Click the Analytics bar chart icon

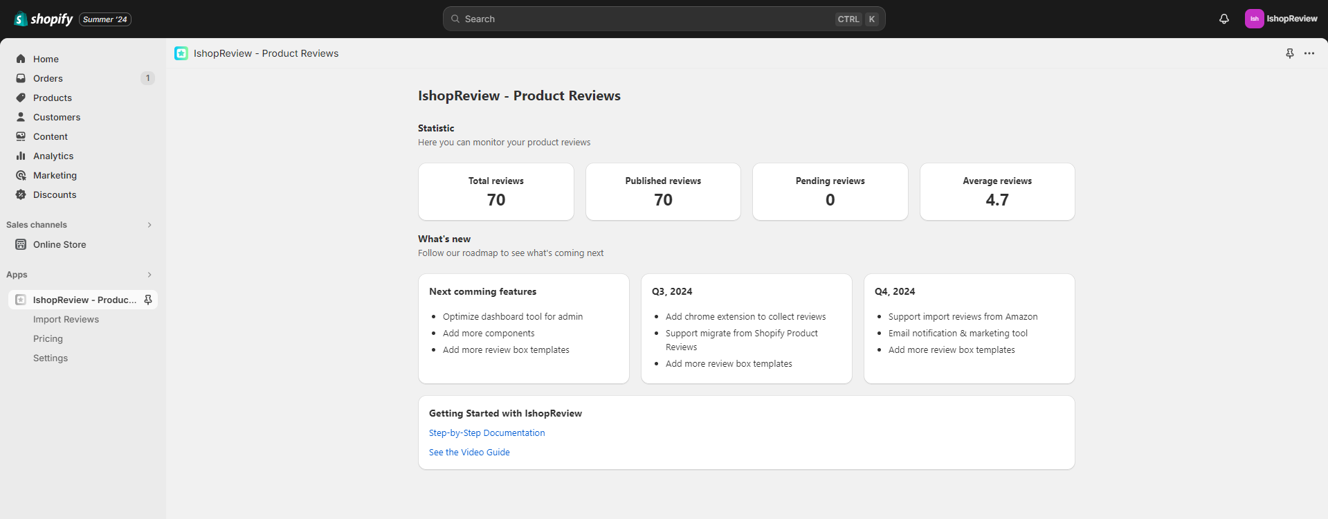(x=21, y=156)
